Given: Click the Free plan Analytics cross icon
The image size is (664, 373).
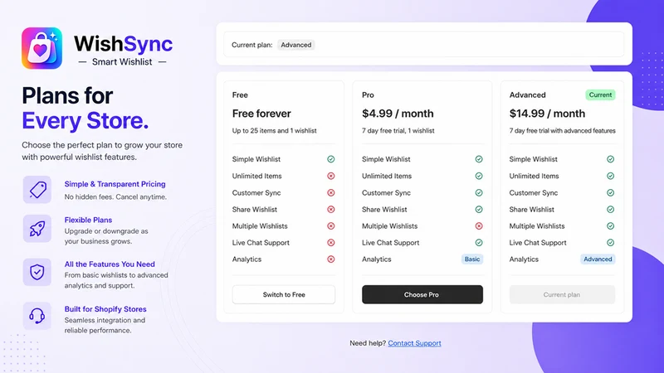Looking at the screenshot, I should [x=330, y=259].
